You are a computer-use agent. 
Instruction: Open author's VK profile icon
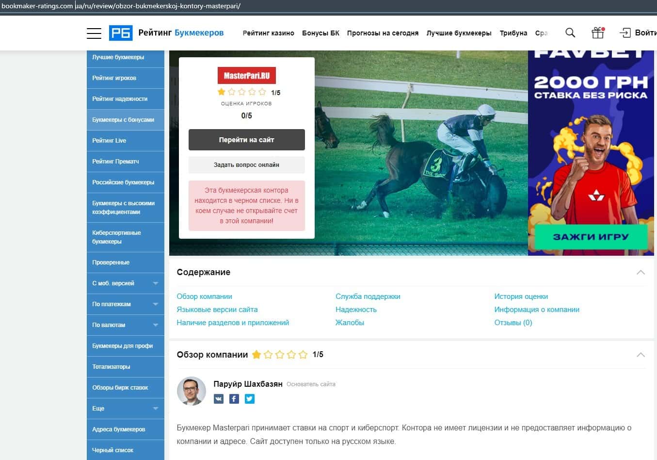[219, 399]
